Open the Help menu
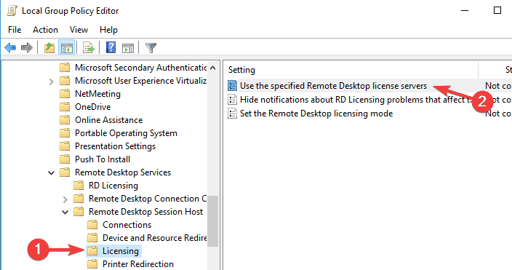This screenshot has height=270, width=512. point(109,30)
